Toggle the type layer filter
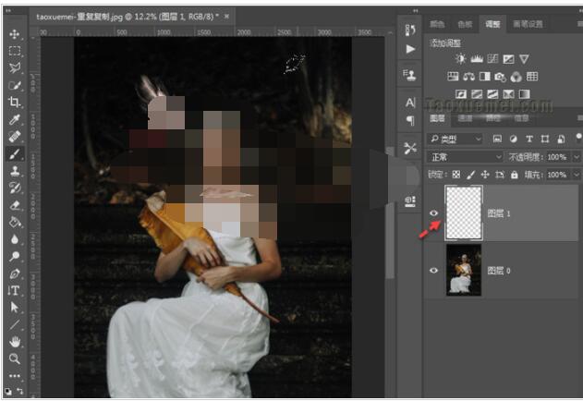This screenshot has width=583, height=401. [x=529, y=140]
